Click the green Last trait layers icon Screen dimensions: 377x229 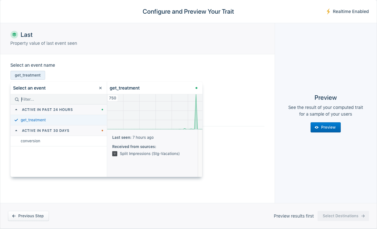(14, 35)
